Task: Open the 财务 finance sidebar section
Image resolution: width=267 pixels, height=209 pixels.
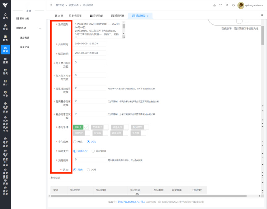Action: pos(5,38)
